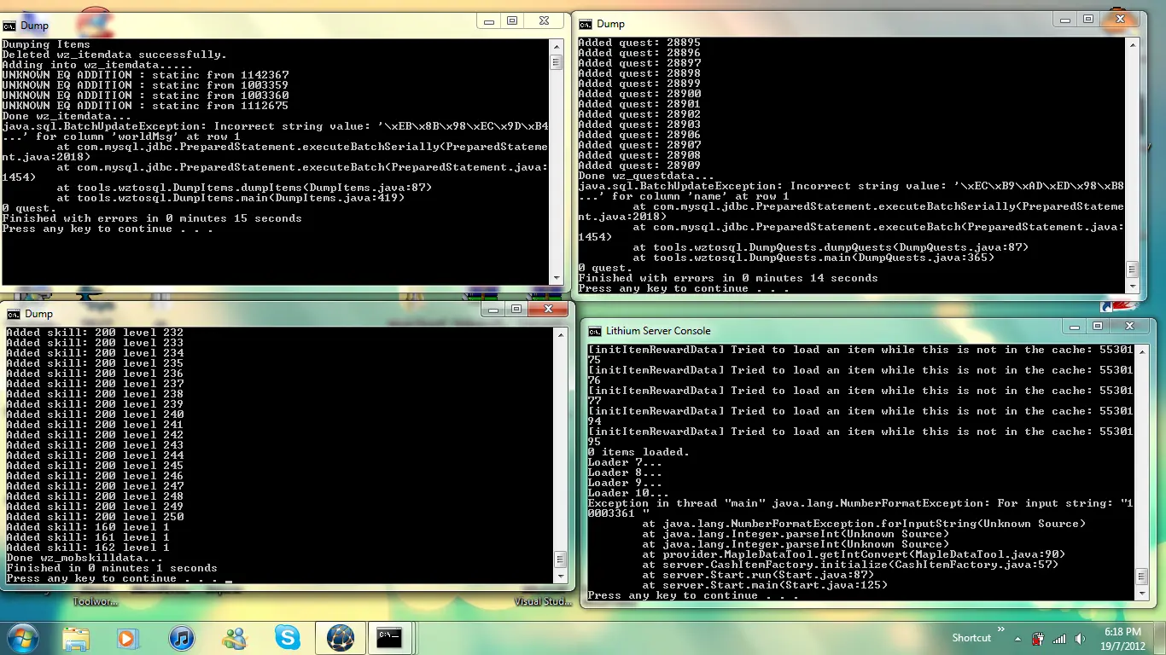Click scroll-up arrow in Lithium Server Console

pyautogui.click(x=1142, y=351)
